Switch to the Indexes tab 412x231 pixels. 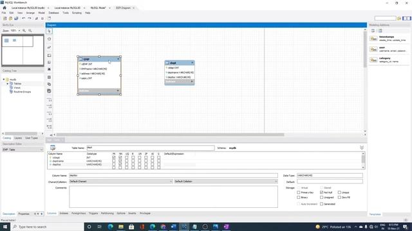coord(64,214)
